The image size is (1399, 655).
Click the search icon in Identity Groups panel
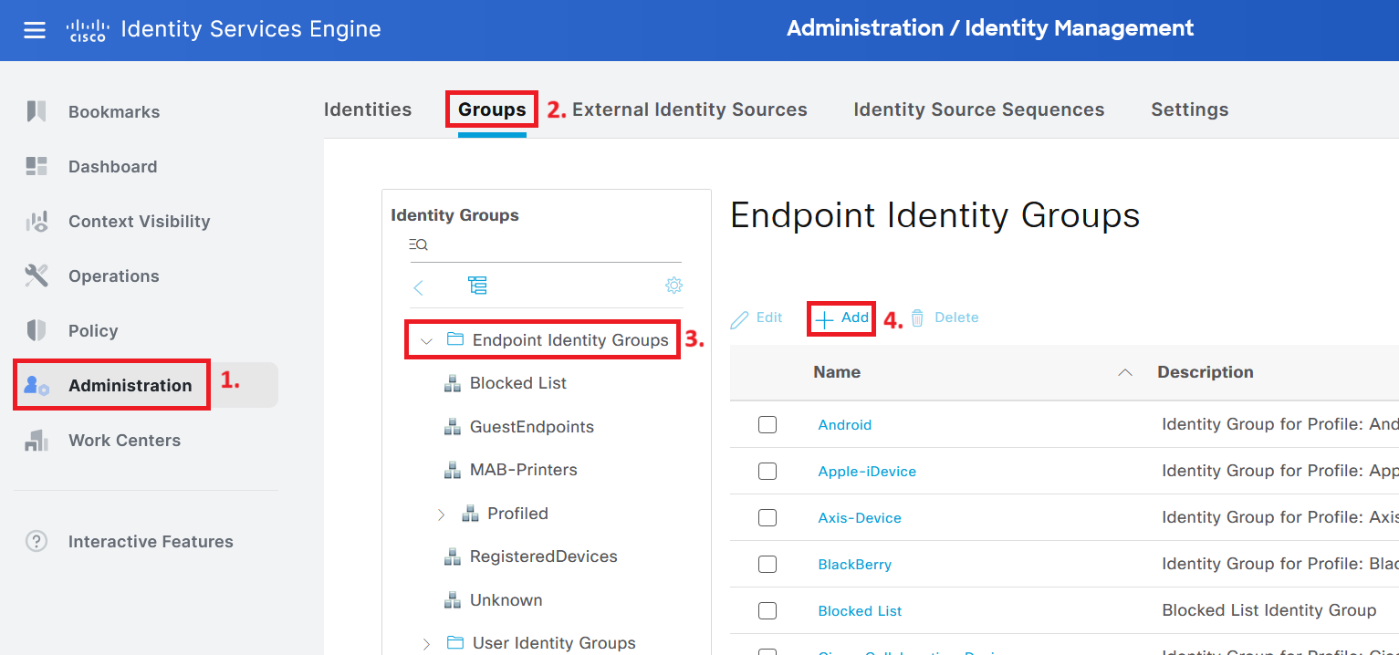(418, 244)
